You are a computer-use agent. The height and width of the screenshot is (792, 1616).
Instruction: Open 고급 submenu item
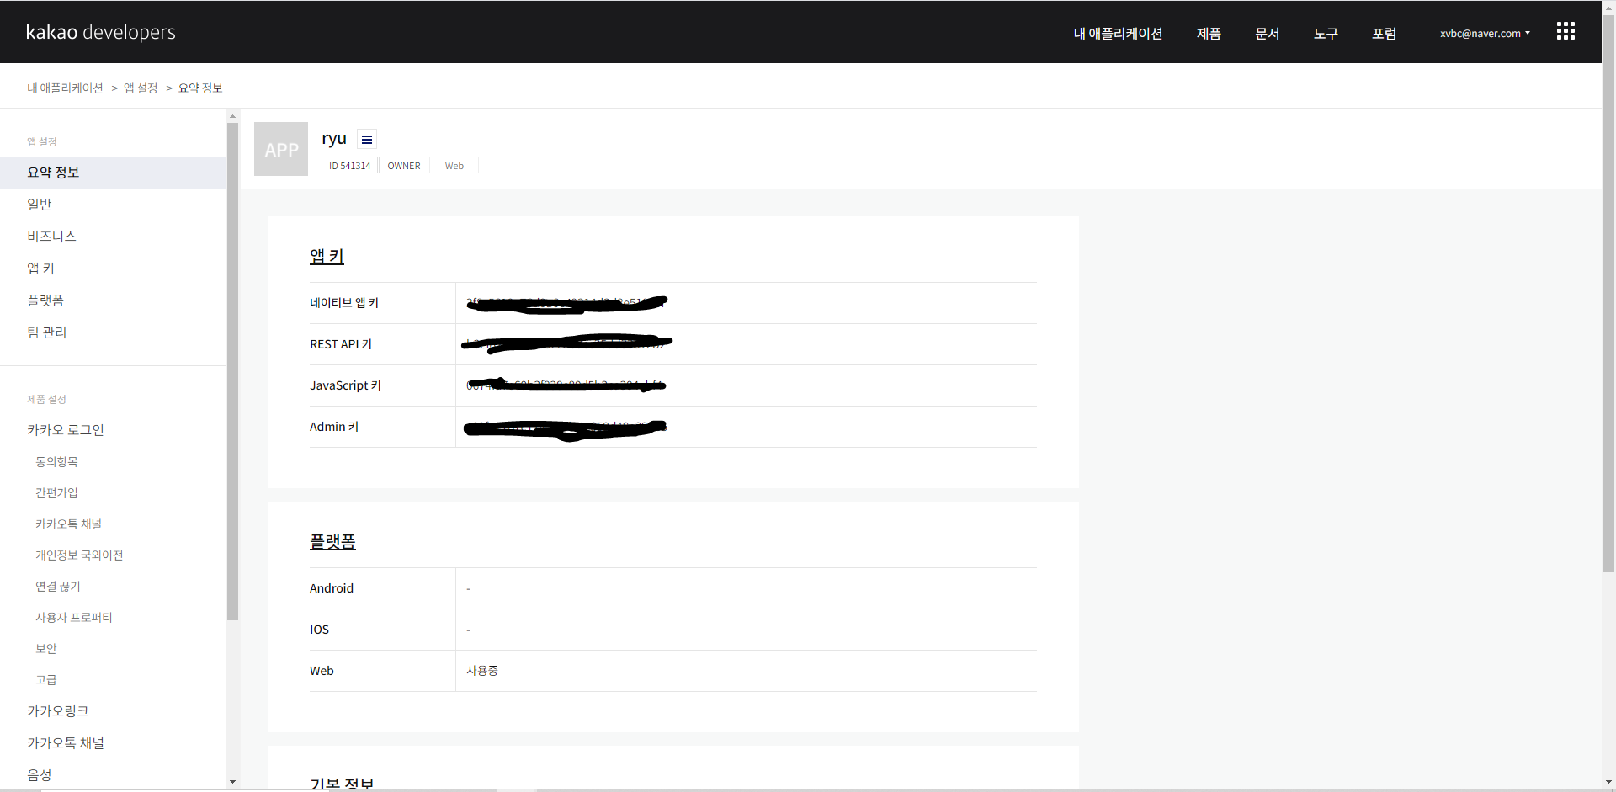pyautogui.click(x=46, y=680)
